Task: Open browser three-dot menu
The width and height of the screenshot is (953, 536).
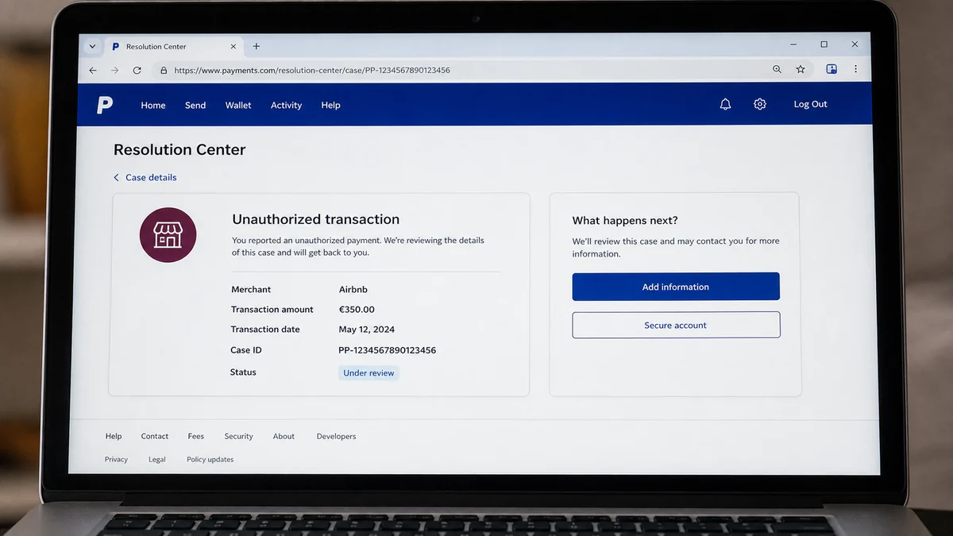Action: 855,69
